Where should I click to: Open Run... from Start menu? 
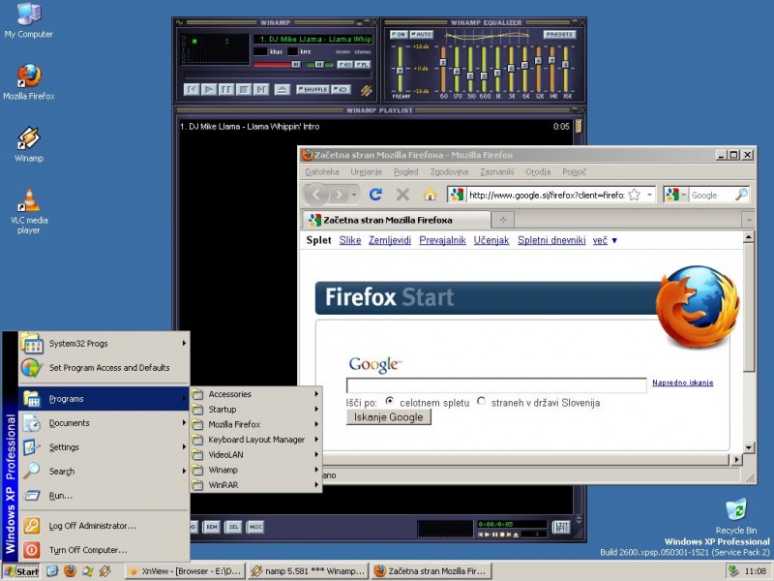104,496
